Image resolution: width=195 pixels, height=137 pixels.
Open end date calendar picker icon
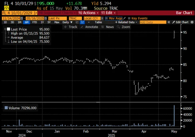pos(46,18)
